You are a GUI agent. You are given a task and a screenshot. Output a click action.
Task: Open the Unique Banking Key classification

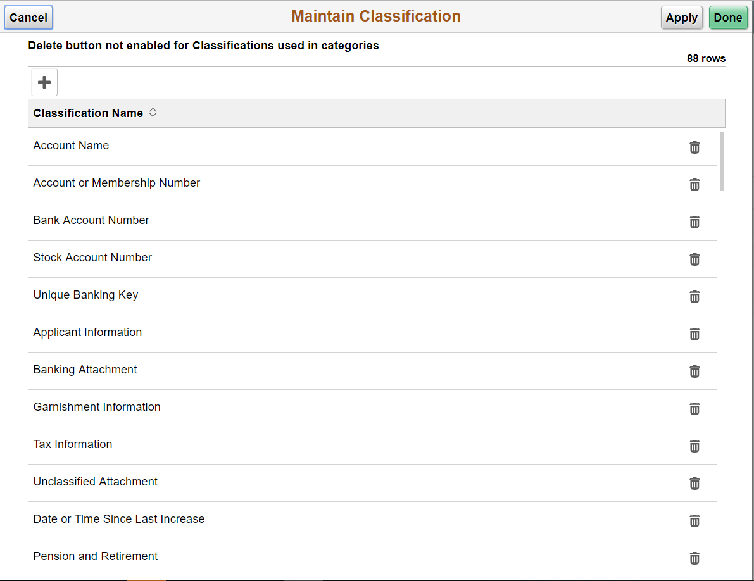(85, 295)
